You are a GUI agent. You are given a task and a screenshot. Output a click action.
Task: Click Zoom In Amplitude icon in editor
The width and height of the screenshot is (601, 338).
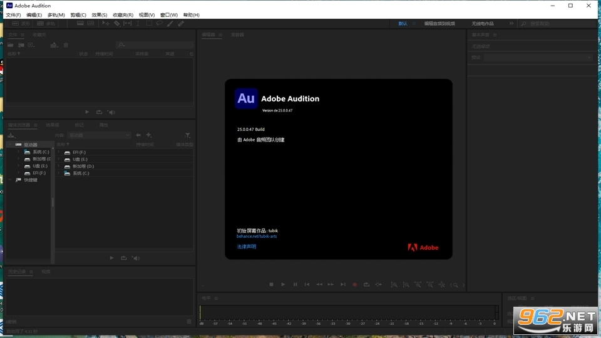click(x=394, y=285)
